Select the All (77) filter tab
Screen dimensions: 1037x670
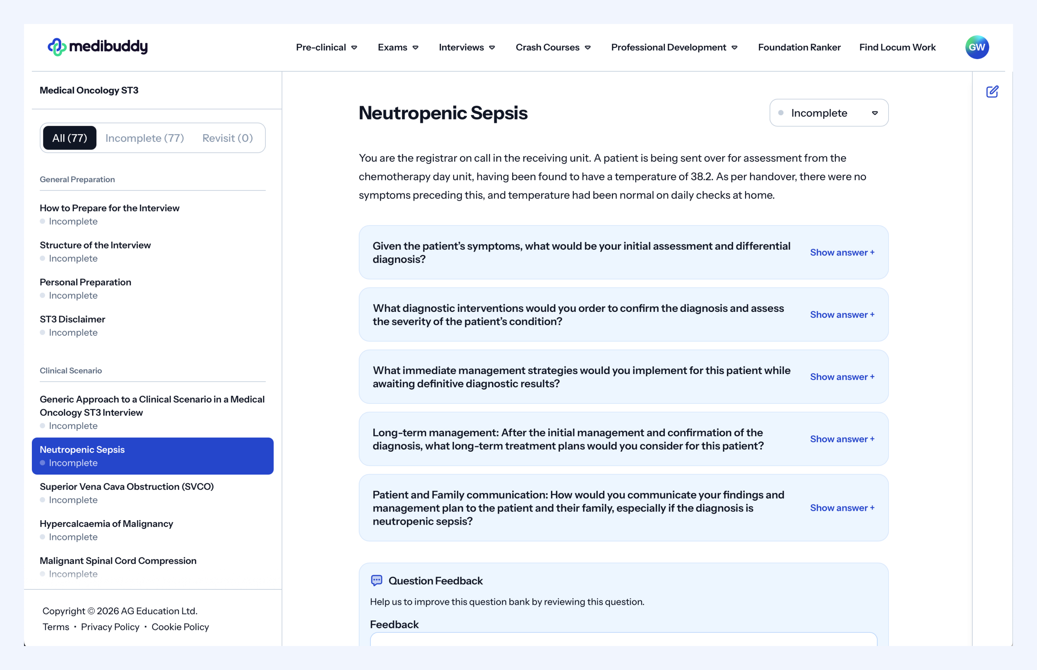tap(70, 138)
